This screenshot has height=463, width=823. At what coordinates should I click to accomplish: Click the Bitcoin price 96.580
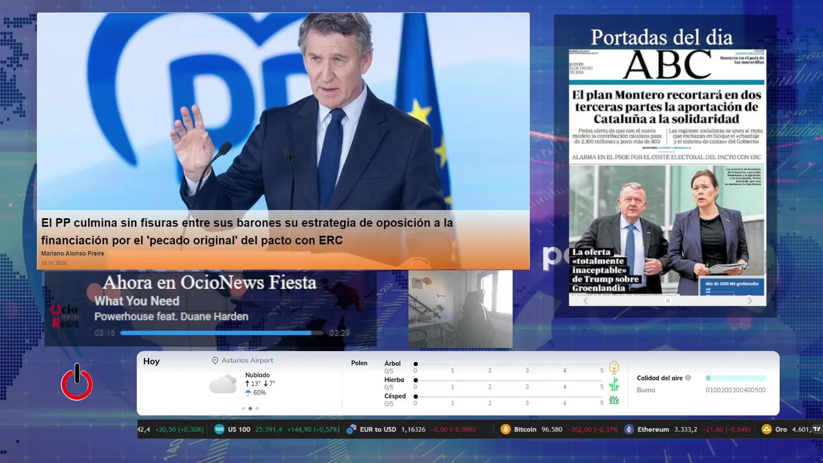(x=551, y=430)
